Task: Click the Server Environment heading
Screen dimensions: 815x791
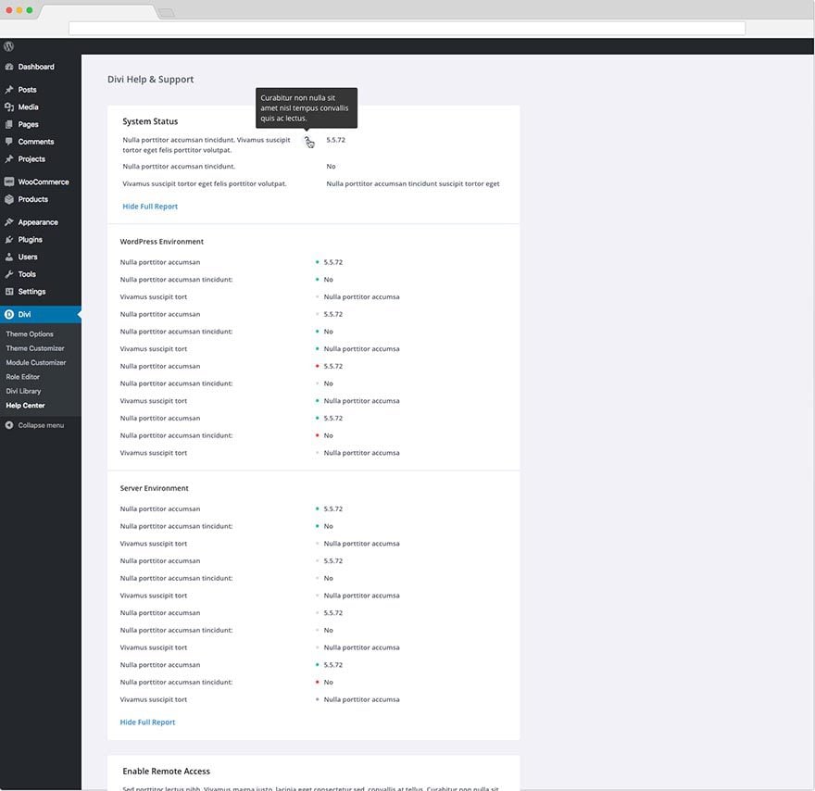Action: click(155, 488)
